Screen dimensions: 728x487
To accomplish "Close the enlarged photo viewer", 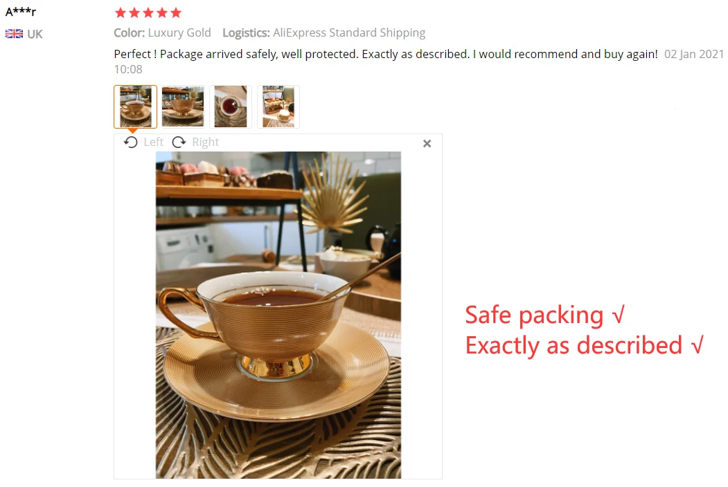I will [427, 143].
